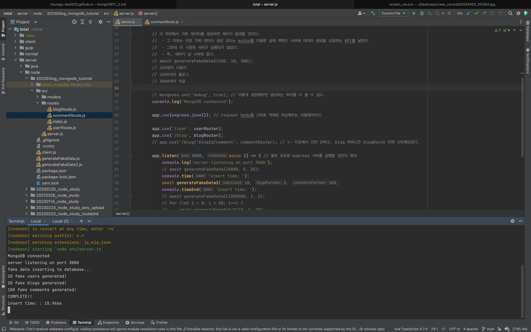This screenshot has height=332, width=531.
Task: Collapse the server folder
Action: point(15,60)
